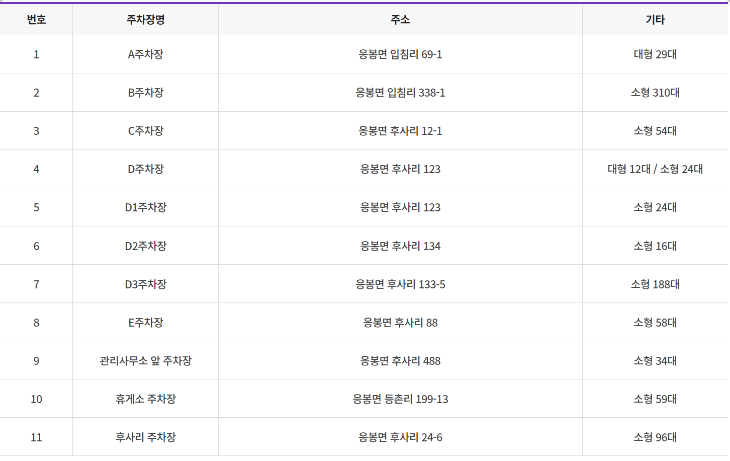This screenshot has height=461, width=730.
Task: Click row number 8 in E주차장 row
Action: pos(36,323)
